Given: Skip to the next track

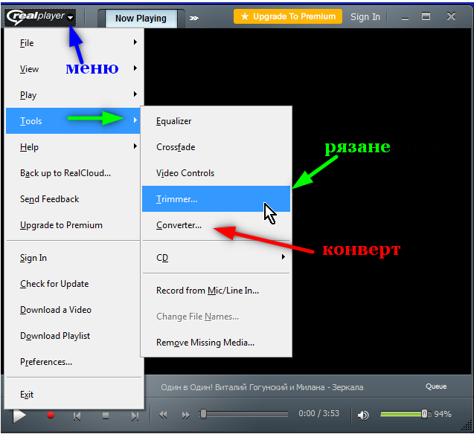Looking at the screenshot, I should [x=135, y=415].
